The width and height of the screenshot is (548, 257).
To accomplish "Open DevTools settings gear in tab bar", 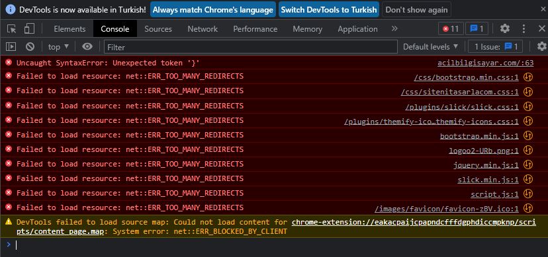I will [x=504, y=29].
